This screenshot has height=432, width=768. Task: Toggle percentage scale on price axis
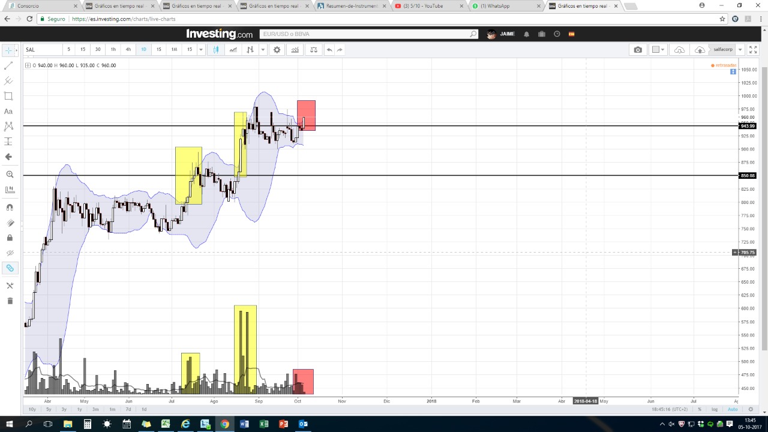pos(700,409)
